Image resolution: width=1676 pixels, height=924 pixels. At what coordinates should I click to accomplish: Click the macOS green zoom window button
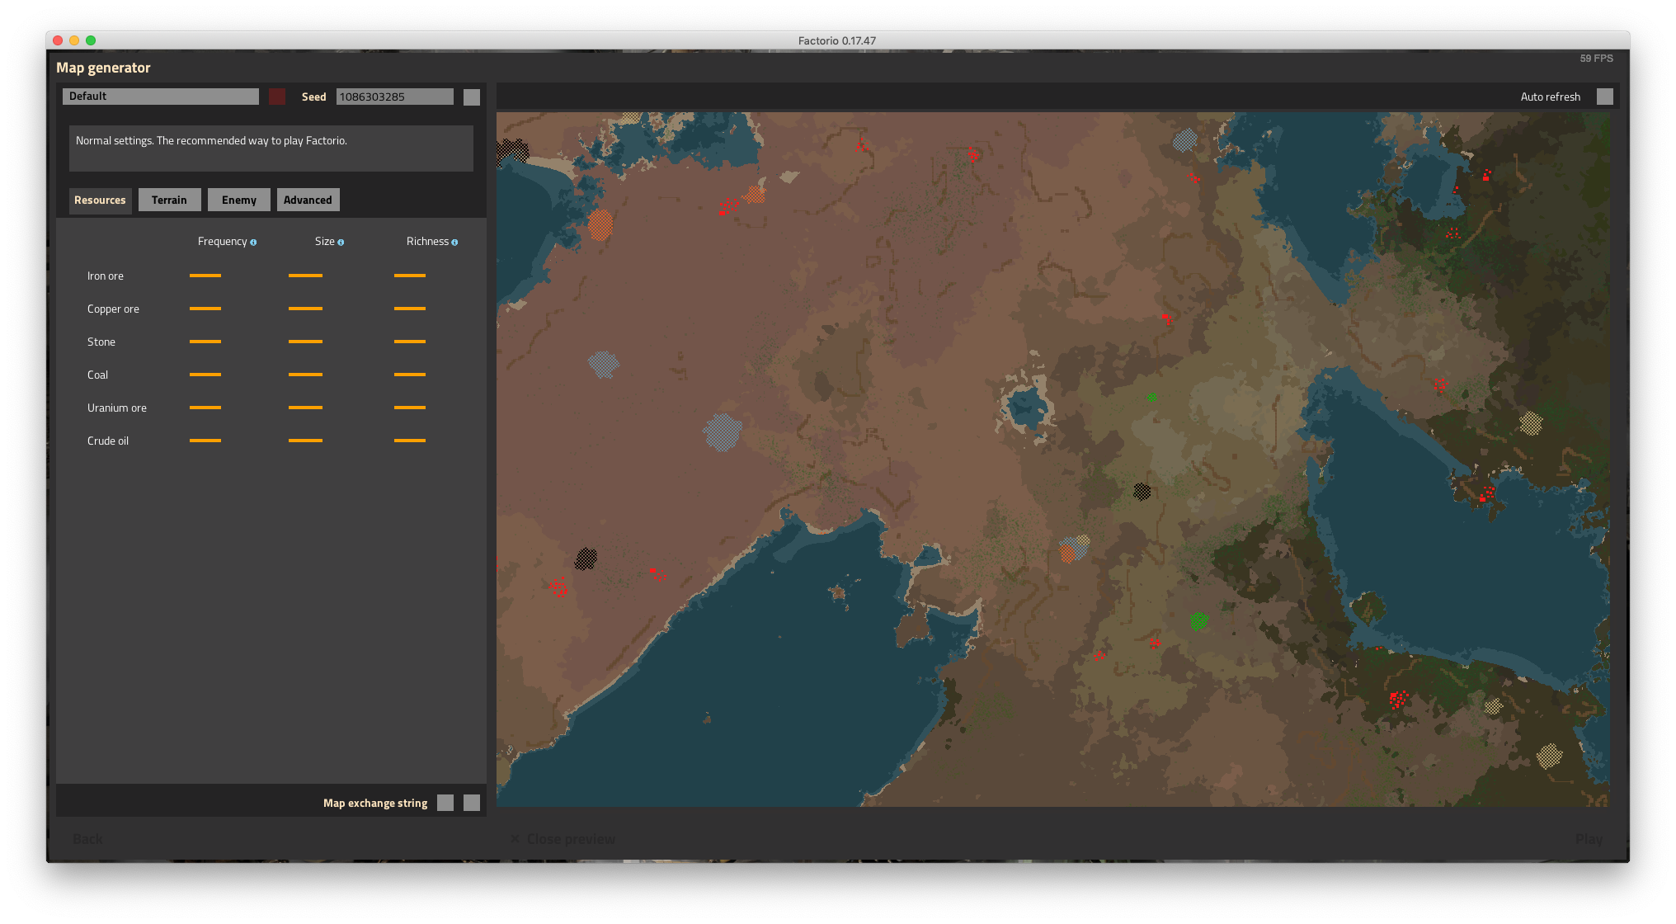point(91,40)
